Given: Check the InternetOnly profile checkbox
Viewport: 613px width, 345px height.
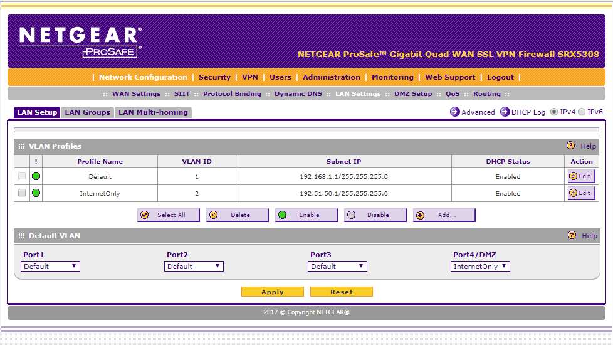Looking at the screenshot, I should pos(22,193).
